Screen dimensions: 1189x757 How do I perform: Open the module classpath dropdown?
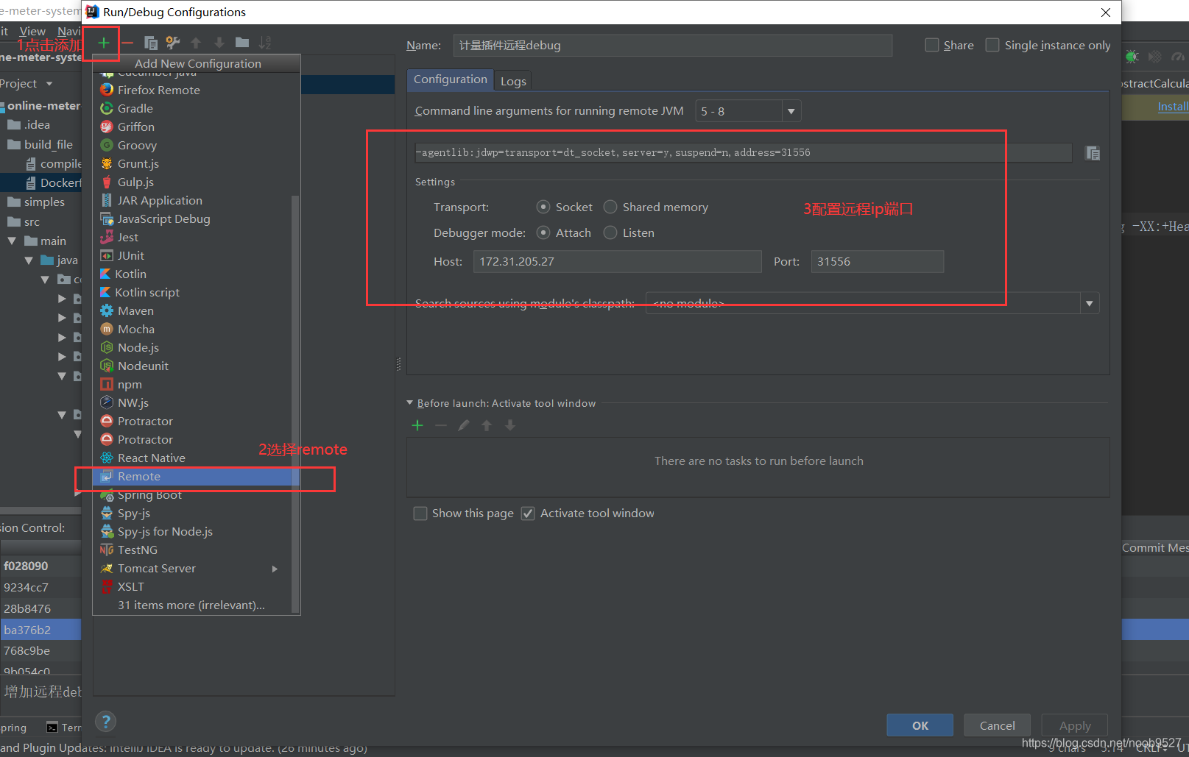coord(1090,303)
